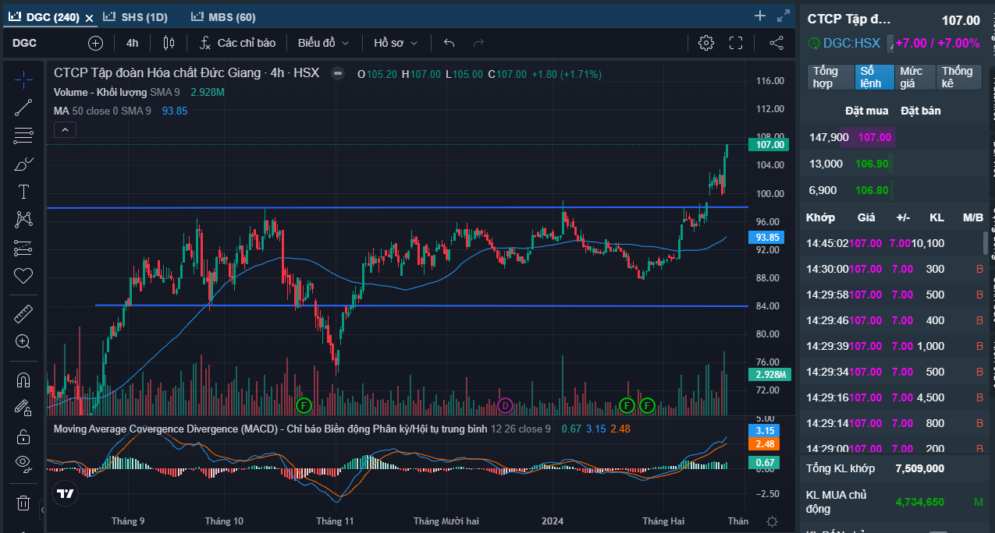Delete drawings with the trash icon
The width and height of the screenshot is (995, 533).
pyautogui.click(x=23, y=503)
